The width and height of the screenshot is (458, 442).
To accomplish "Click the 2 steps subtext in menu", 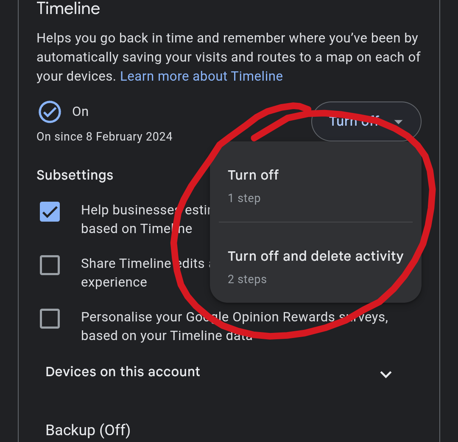I will [x=247, y=279].
